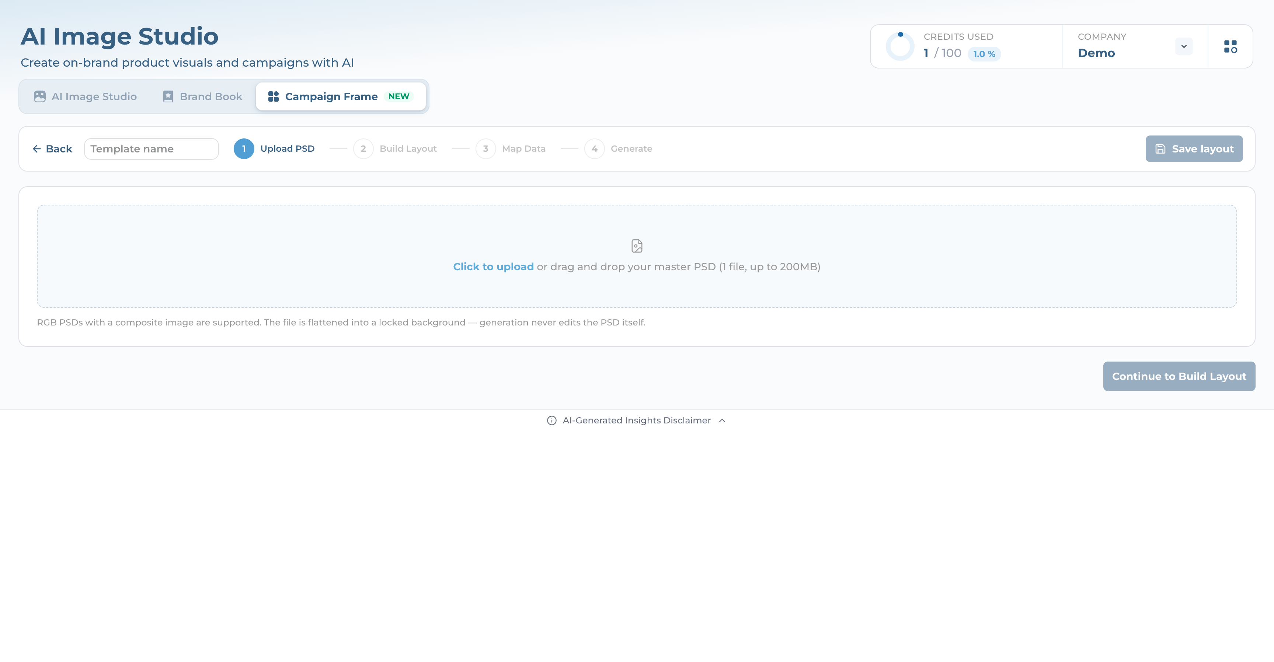Click the AI-Generated Insights Disclaimer text
The width and height of the screenshot is (1274, 662).
(x=637, y=420)
